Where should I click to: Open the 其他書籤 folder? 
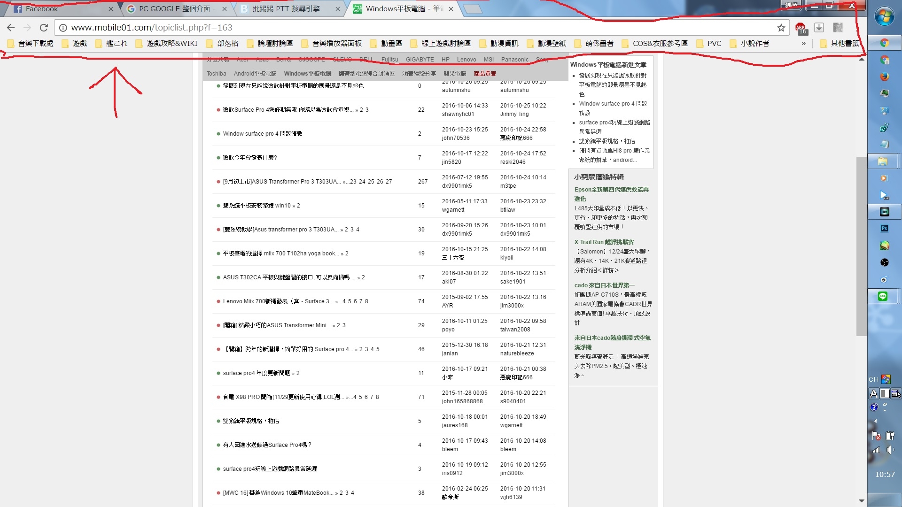839,44
